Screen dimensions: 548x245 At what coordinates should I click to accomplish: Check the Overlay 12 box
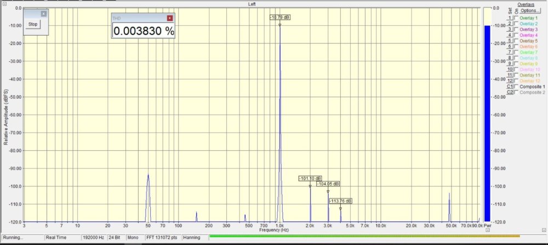tap(516, 81)
